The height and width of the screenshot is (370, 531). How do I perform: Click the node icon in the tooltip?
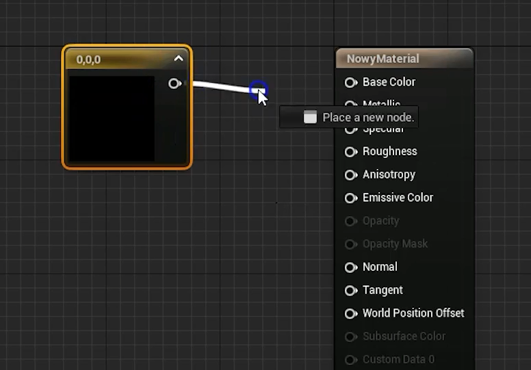(x=310, y=117)
